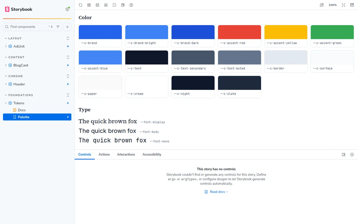This screenshot has height=224, width=358.
Task: Click the reload story icon in the toolbar
Action: pyautogui.click(x=81, y=5)
